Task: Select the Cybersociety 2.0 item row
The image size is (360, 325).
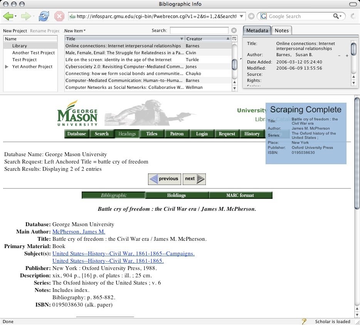Action: point(148,67)
